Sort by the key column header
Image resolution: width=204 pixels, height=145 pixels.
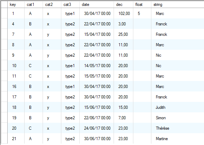pos(16,5)
